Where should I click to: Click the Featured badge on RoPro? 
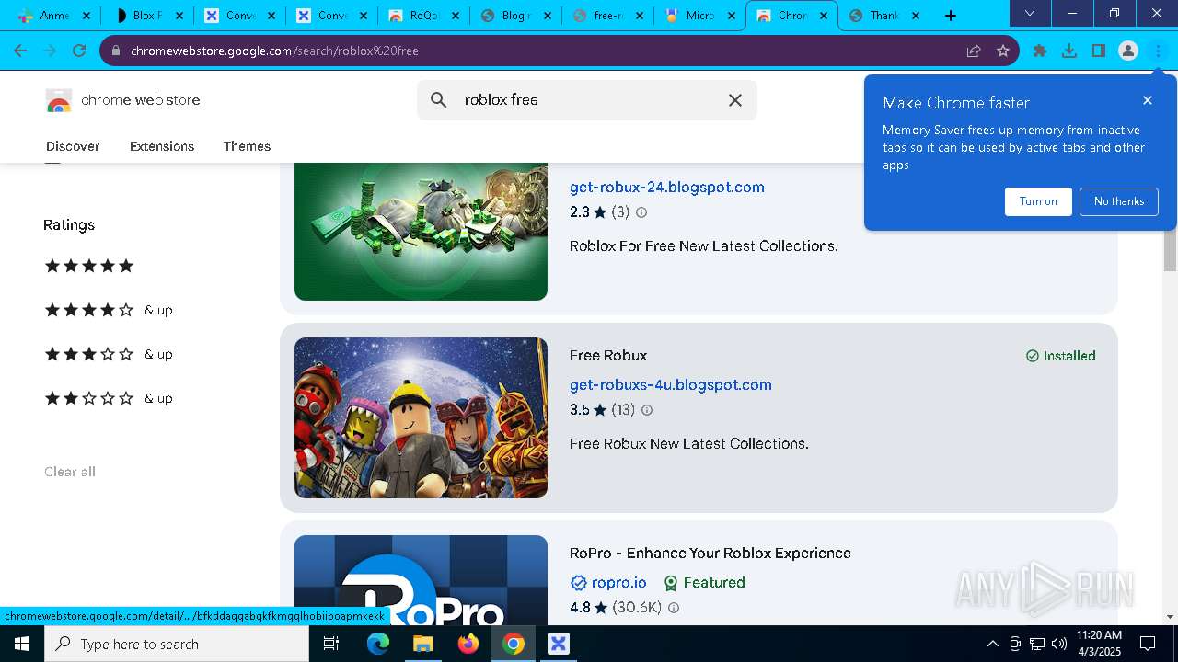point(705,582)
